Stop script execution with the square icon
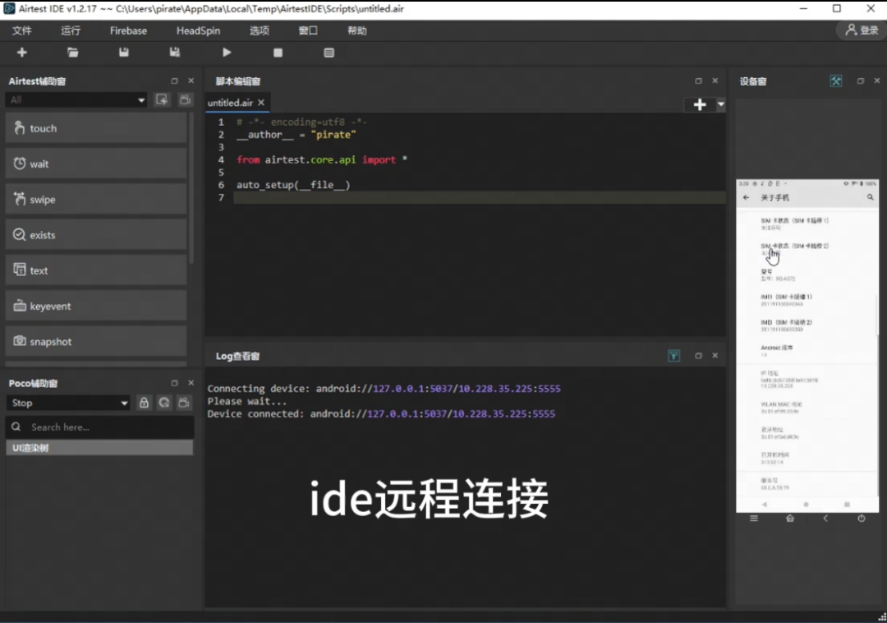 [x=278, y=53]
